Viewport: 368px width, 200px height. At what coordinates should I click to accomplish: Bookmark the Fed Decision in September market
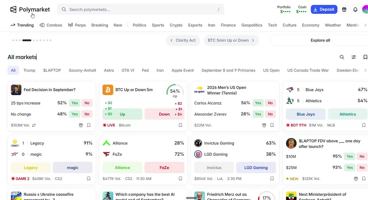tap(89, 125)
